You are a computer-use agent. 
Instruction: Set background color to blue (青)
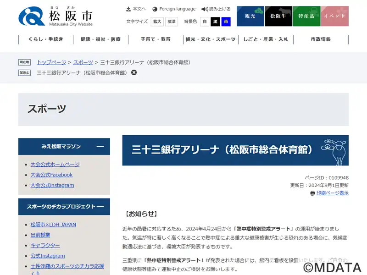coord(226,22)
